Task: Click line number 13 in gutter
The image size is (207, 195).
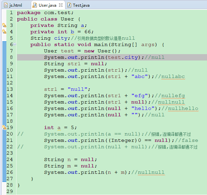Action: tap(10, 89)
